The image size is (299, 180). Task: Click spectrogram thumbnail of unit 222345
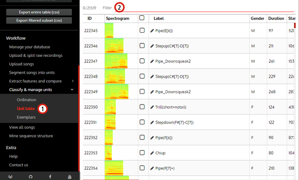tap(109, 30)
